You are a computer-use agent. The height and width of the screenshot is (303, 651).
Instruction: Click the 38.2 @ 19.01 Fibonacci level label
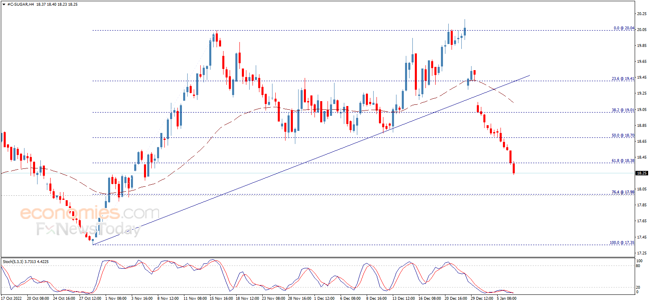[x=622, y=110]
